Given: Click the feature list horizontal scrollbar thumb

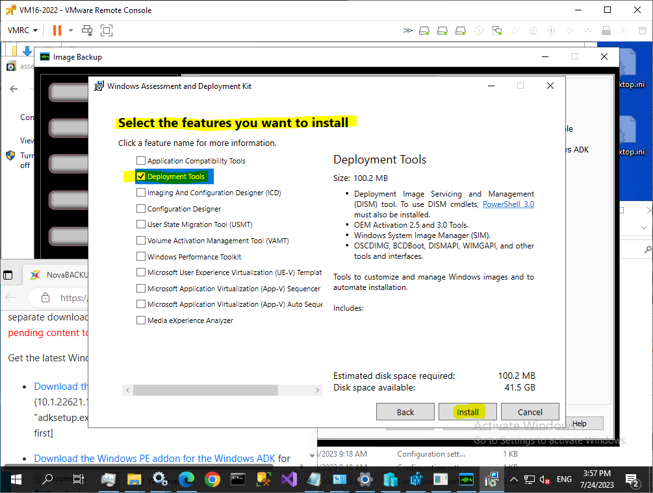Looking at the screenshot, I should pos(205,390).
